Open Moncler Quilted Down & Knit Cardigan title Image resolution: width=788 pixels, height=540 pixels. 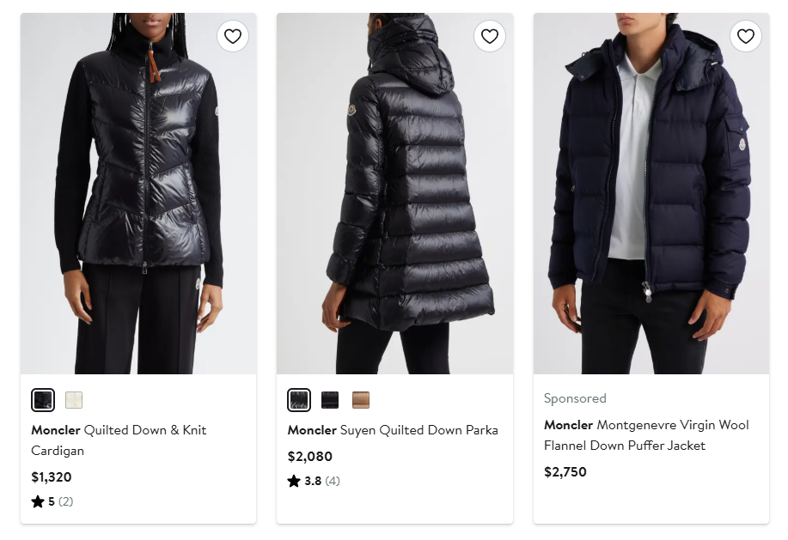point(119,440)
